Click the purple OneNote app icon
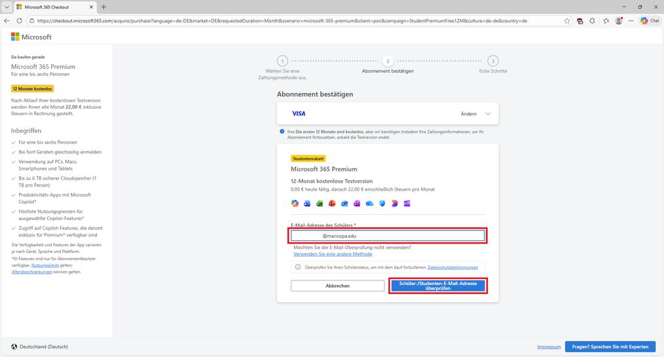Image resolution: width=664 pixels, height=357 pixels. coord(357,203)
